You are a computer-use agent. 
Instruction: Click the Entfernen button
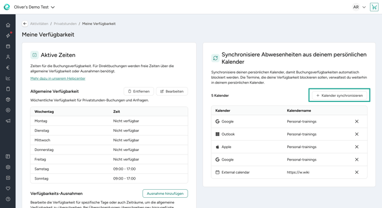point(139,91)
